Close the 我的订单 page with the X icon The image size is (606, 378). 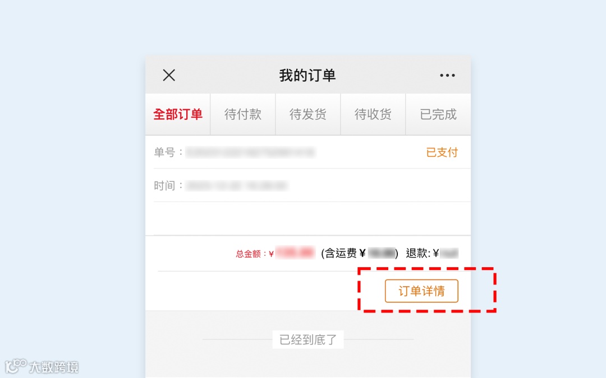point(169,75)
